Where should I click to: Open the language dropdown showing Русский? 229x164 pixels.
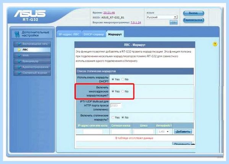pos(162,17)
